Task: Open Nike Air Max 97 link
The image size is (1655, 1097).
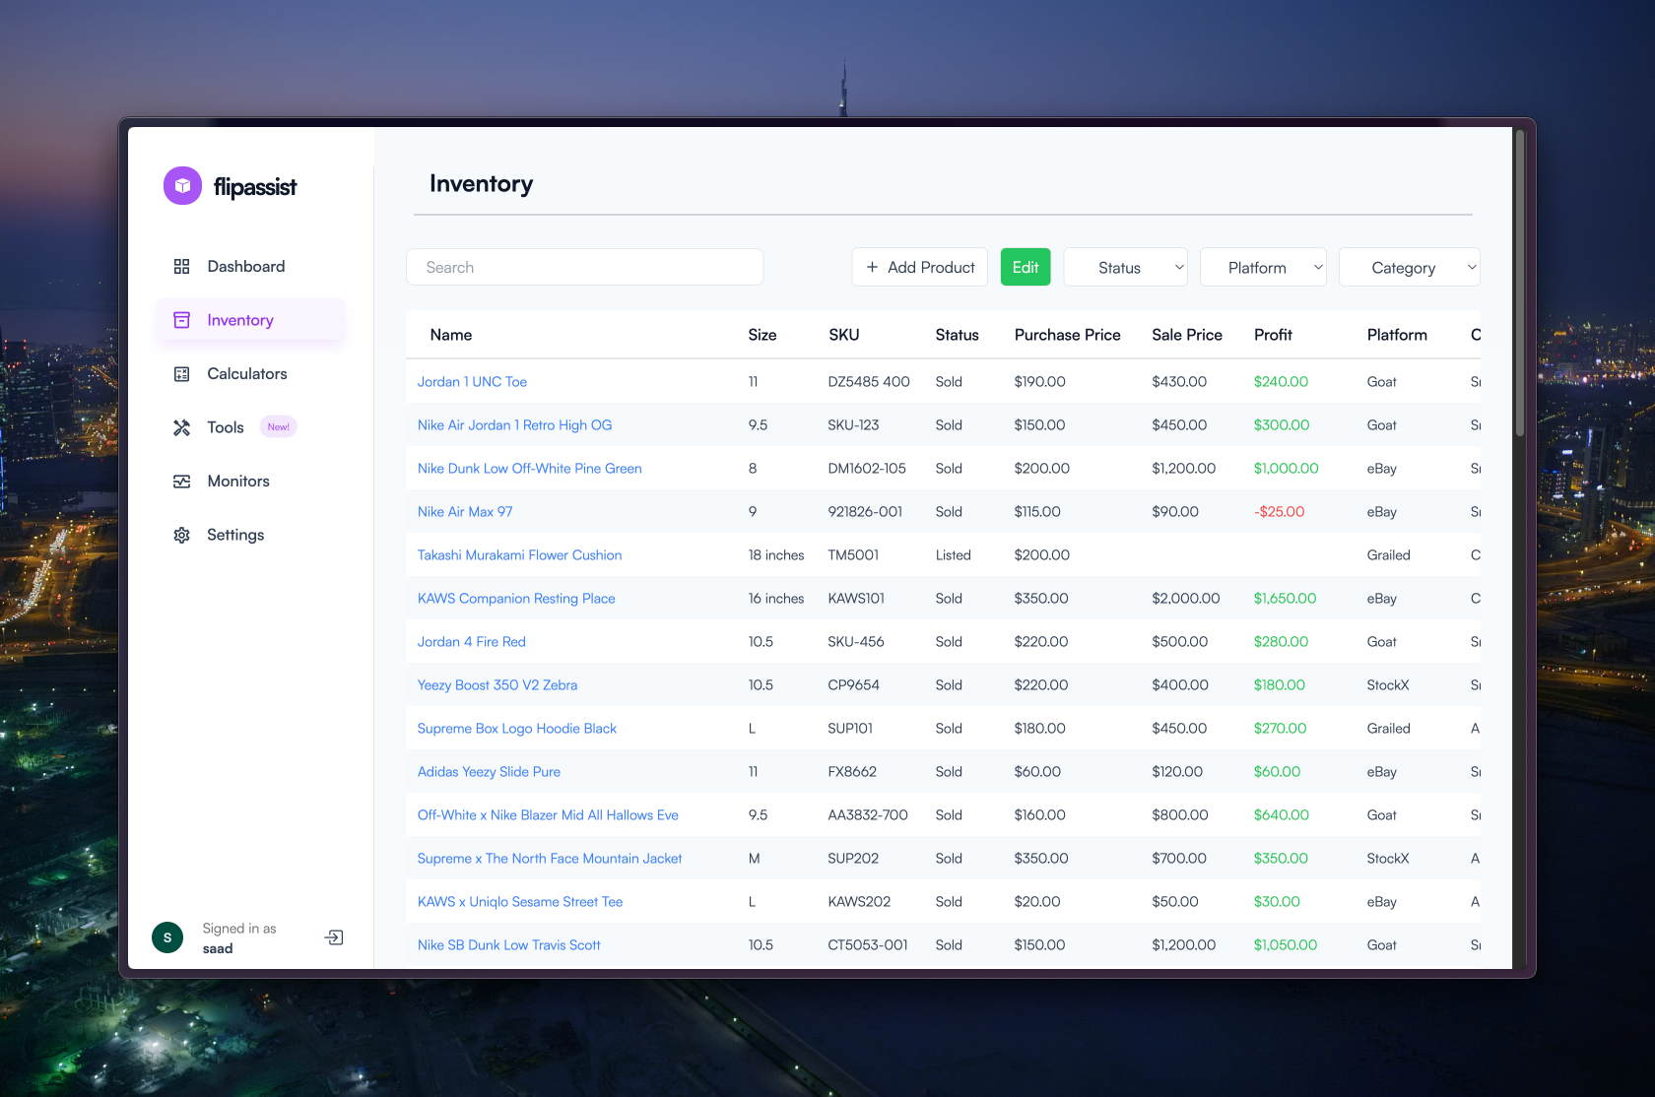Action: 465,512
